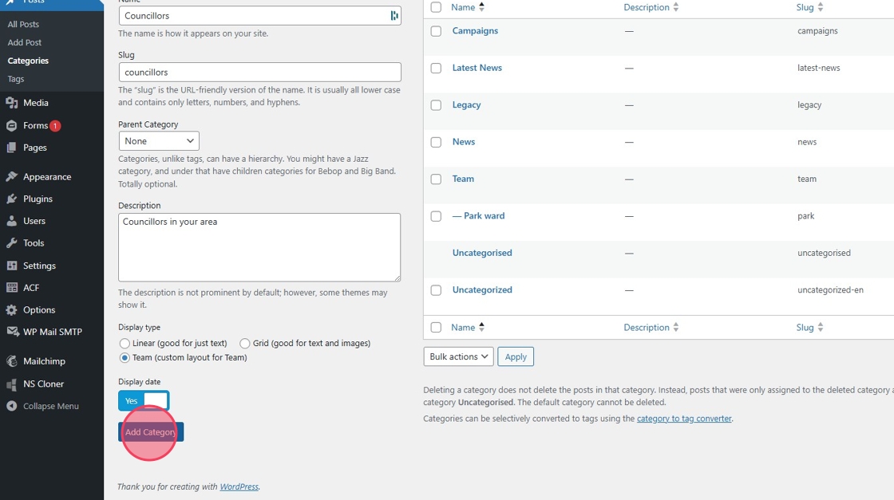Open WP Mail SMTP envelope icon
Screen dimensions: 894x500
pos(11,332)
